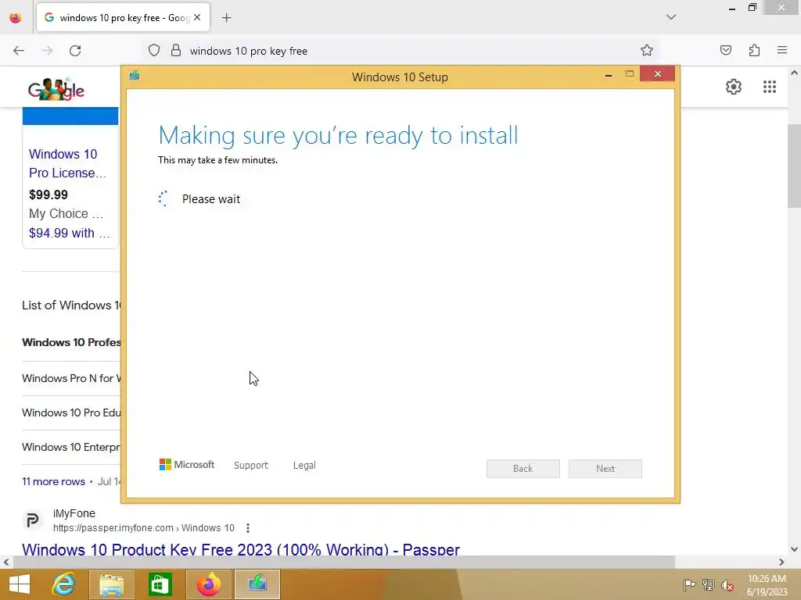Bookmark this page with the star icon
Screen dimensions: 801x600
(x=647, y=51)
